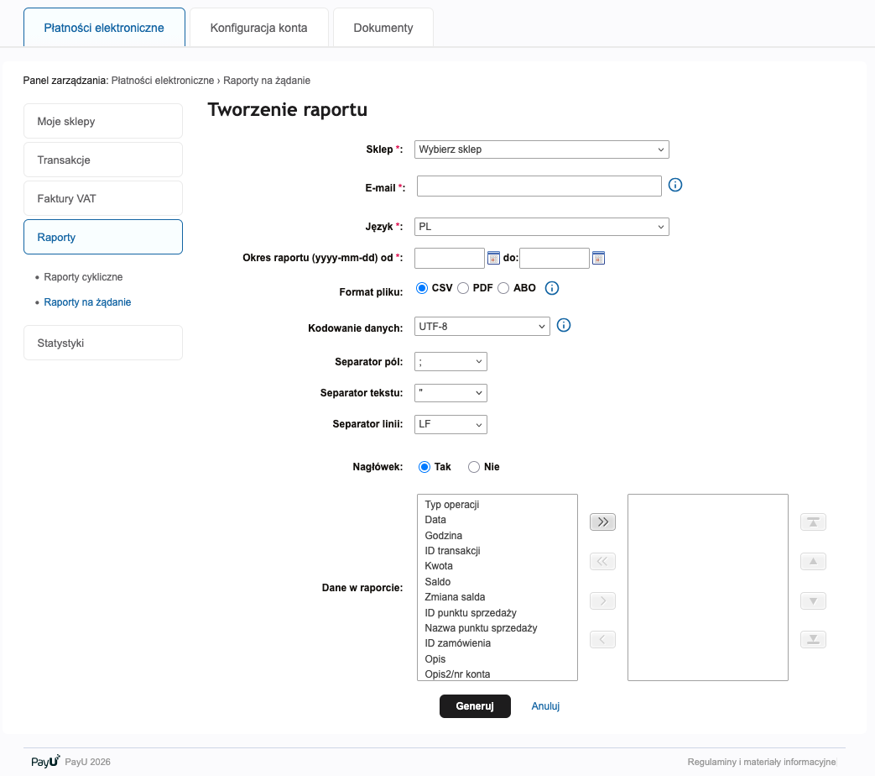Click the move-to-bottom arrow icon
875x776 pixels.
pos(813,640)
